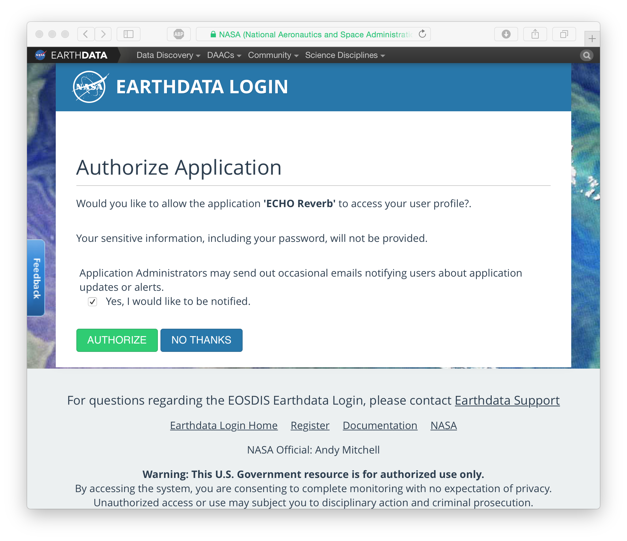Click the search magnifier icon
The height and width of the screenshot is (541, 627).
tap(586, 55)
